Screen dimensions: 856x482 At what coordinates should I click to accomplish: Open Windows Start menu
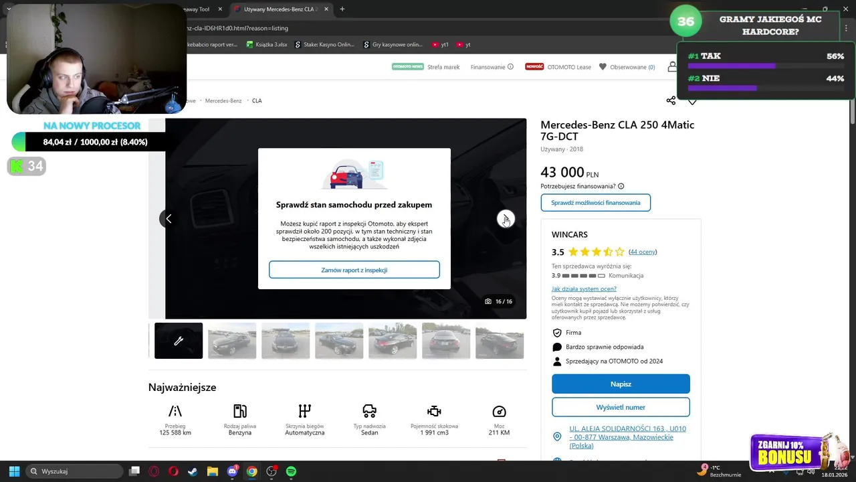(14, 471)
